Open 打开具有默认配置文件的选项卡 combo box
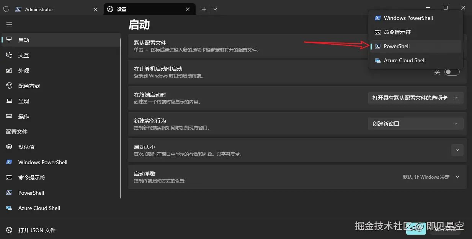472x239 pixels. click(415, 98)
